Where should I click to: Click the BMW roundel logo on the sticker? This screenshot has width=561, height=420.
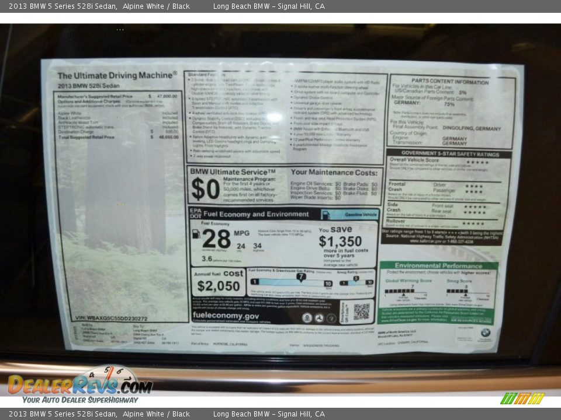point(485,333)
